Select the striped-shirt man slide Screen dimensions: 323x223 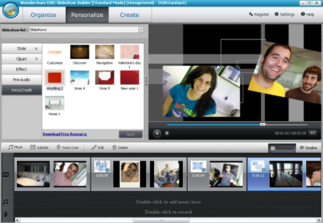70,174
